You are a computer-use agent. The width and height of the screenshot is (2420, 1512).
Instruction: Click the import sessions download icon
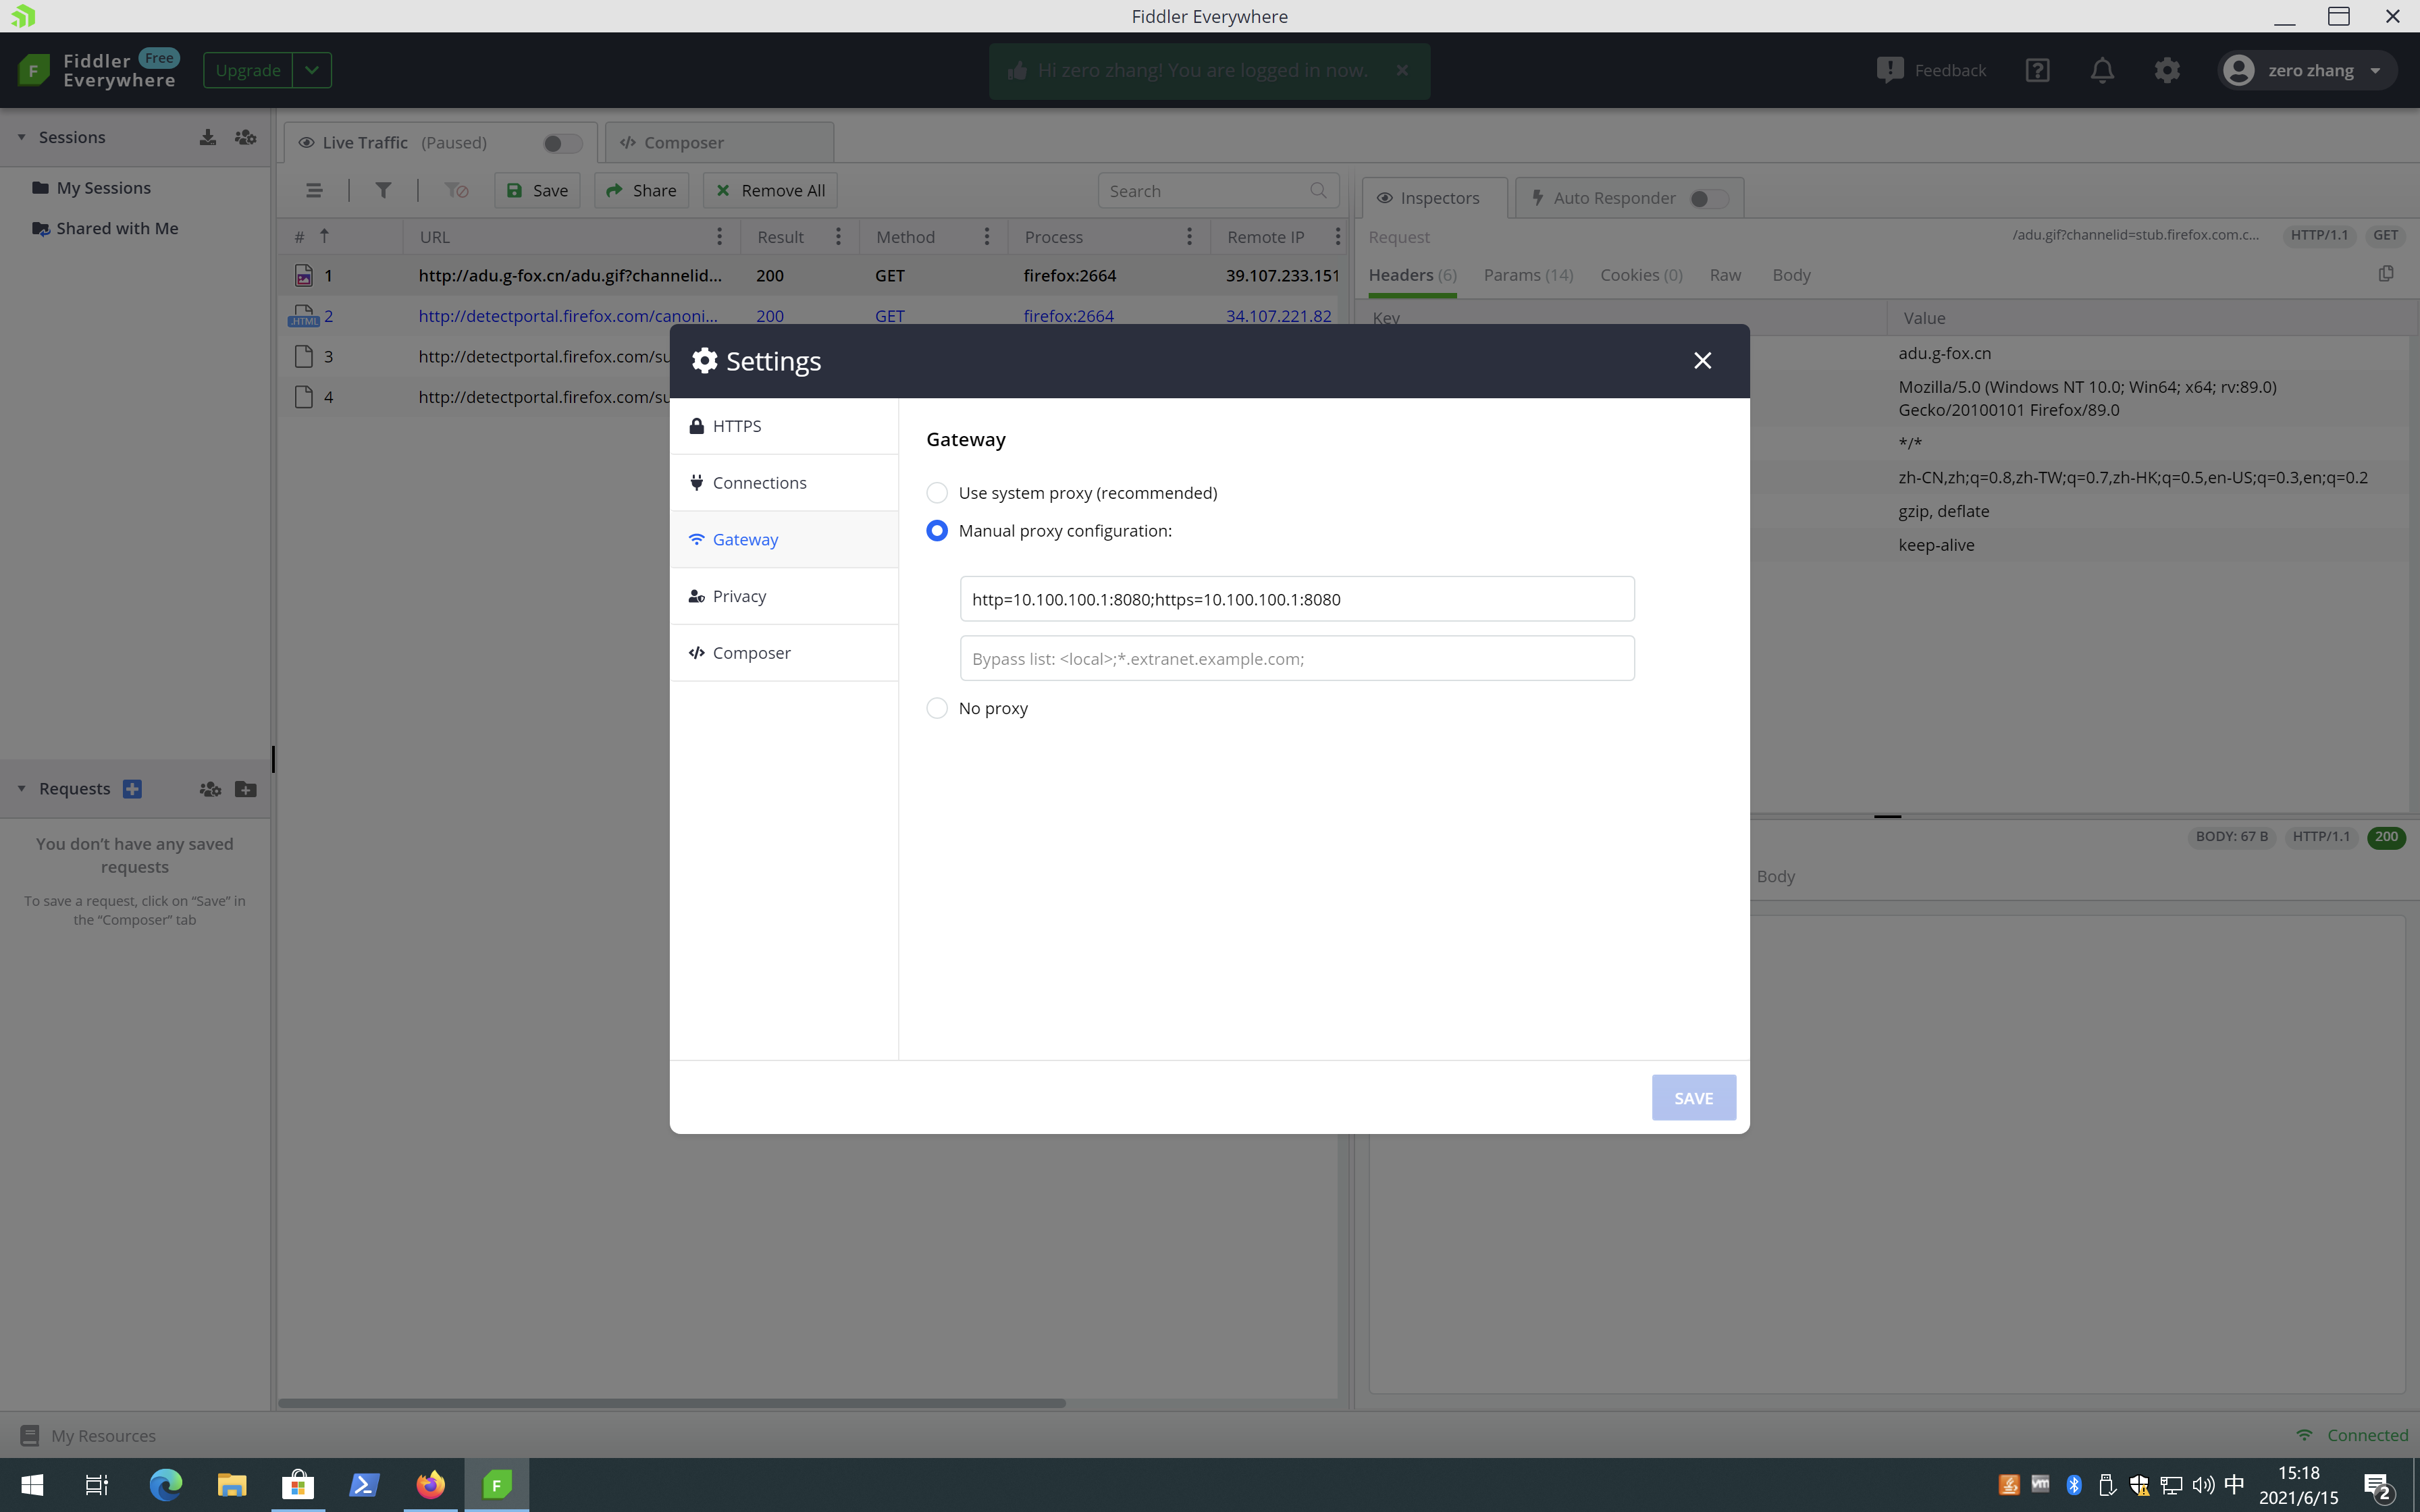(x=207, y=137)
